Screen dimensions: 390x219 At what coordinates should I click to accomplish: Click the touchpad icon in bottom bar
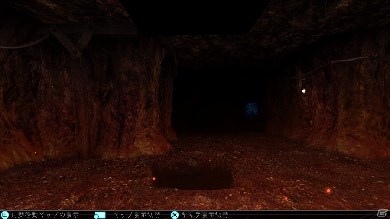[100, 215]
